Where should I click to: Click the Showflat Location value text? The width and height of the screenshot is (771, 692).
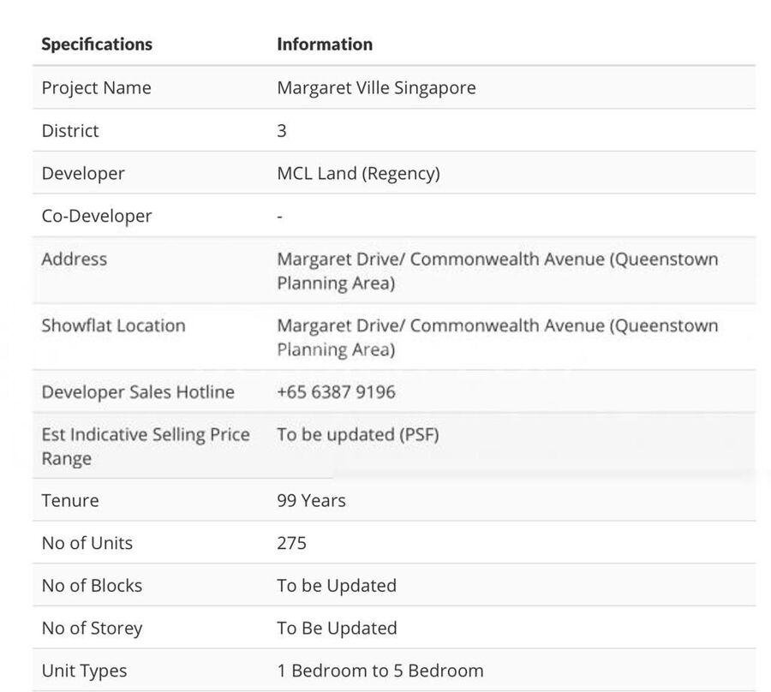click(x=497, y=337)
